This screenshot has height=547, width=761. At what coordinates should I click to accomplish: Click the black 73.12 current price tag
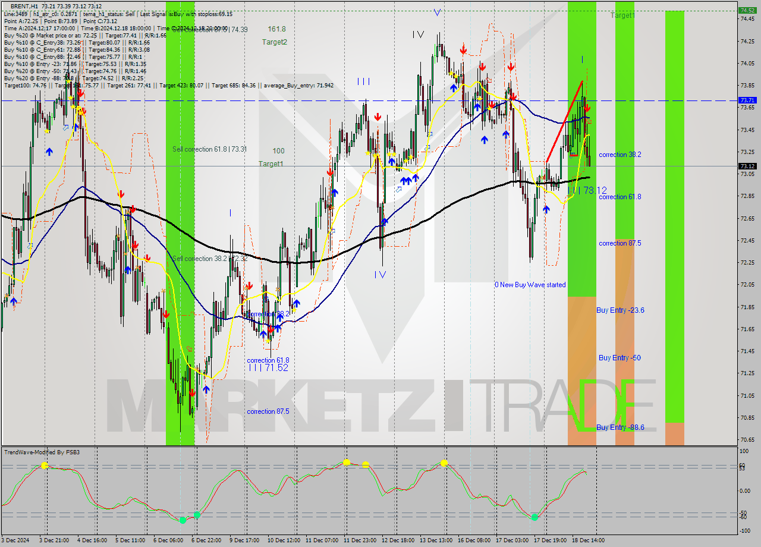747,166
